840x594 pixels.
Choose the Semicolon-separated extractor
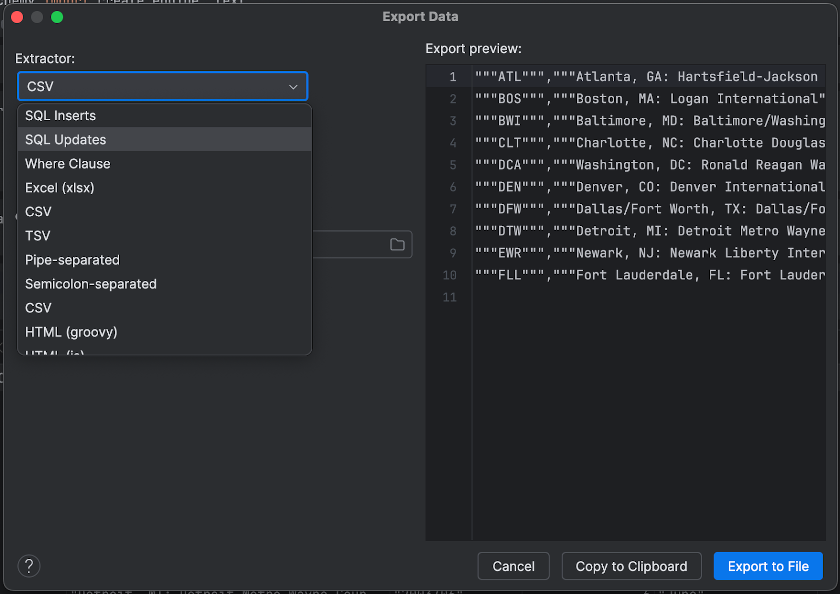pos(91,284)
